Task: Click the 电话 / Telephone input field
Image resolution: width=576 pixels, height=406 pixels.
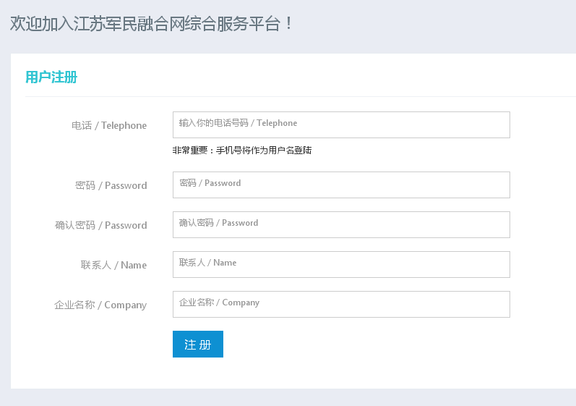Action: 341,124
